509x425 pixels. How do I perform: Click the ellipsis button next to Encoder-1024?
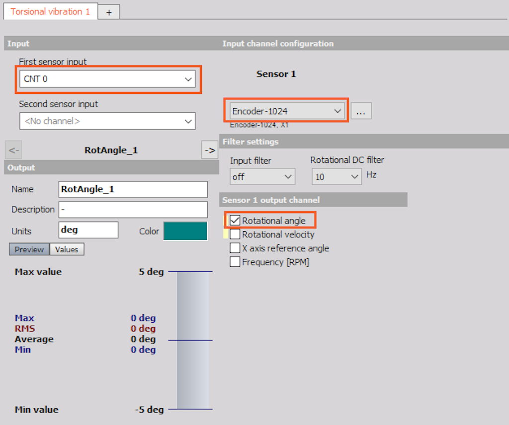tap(361, 111)
